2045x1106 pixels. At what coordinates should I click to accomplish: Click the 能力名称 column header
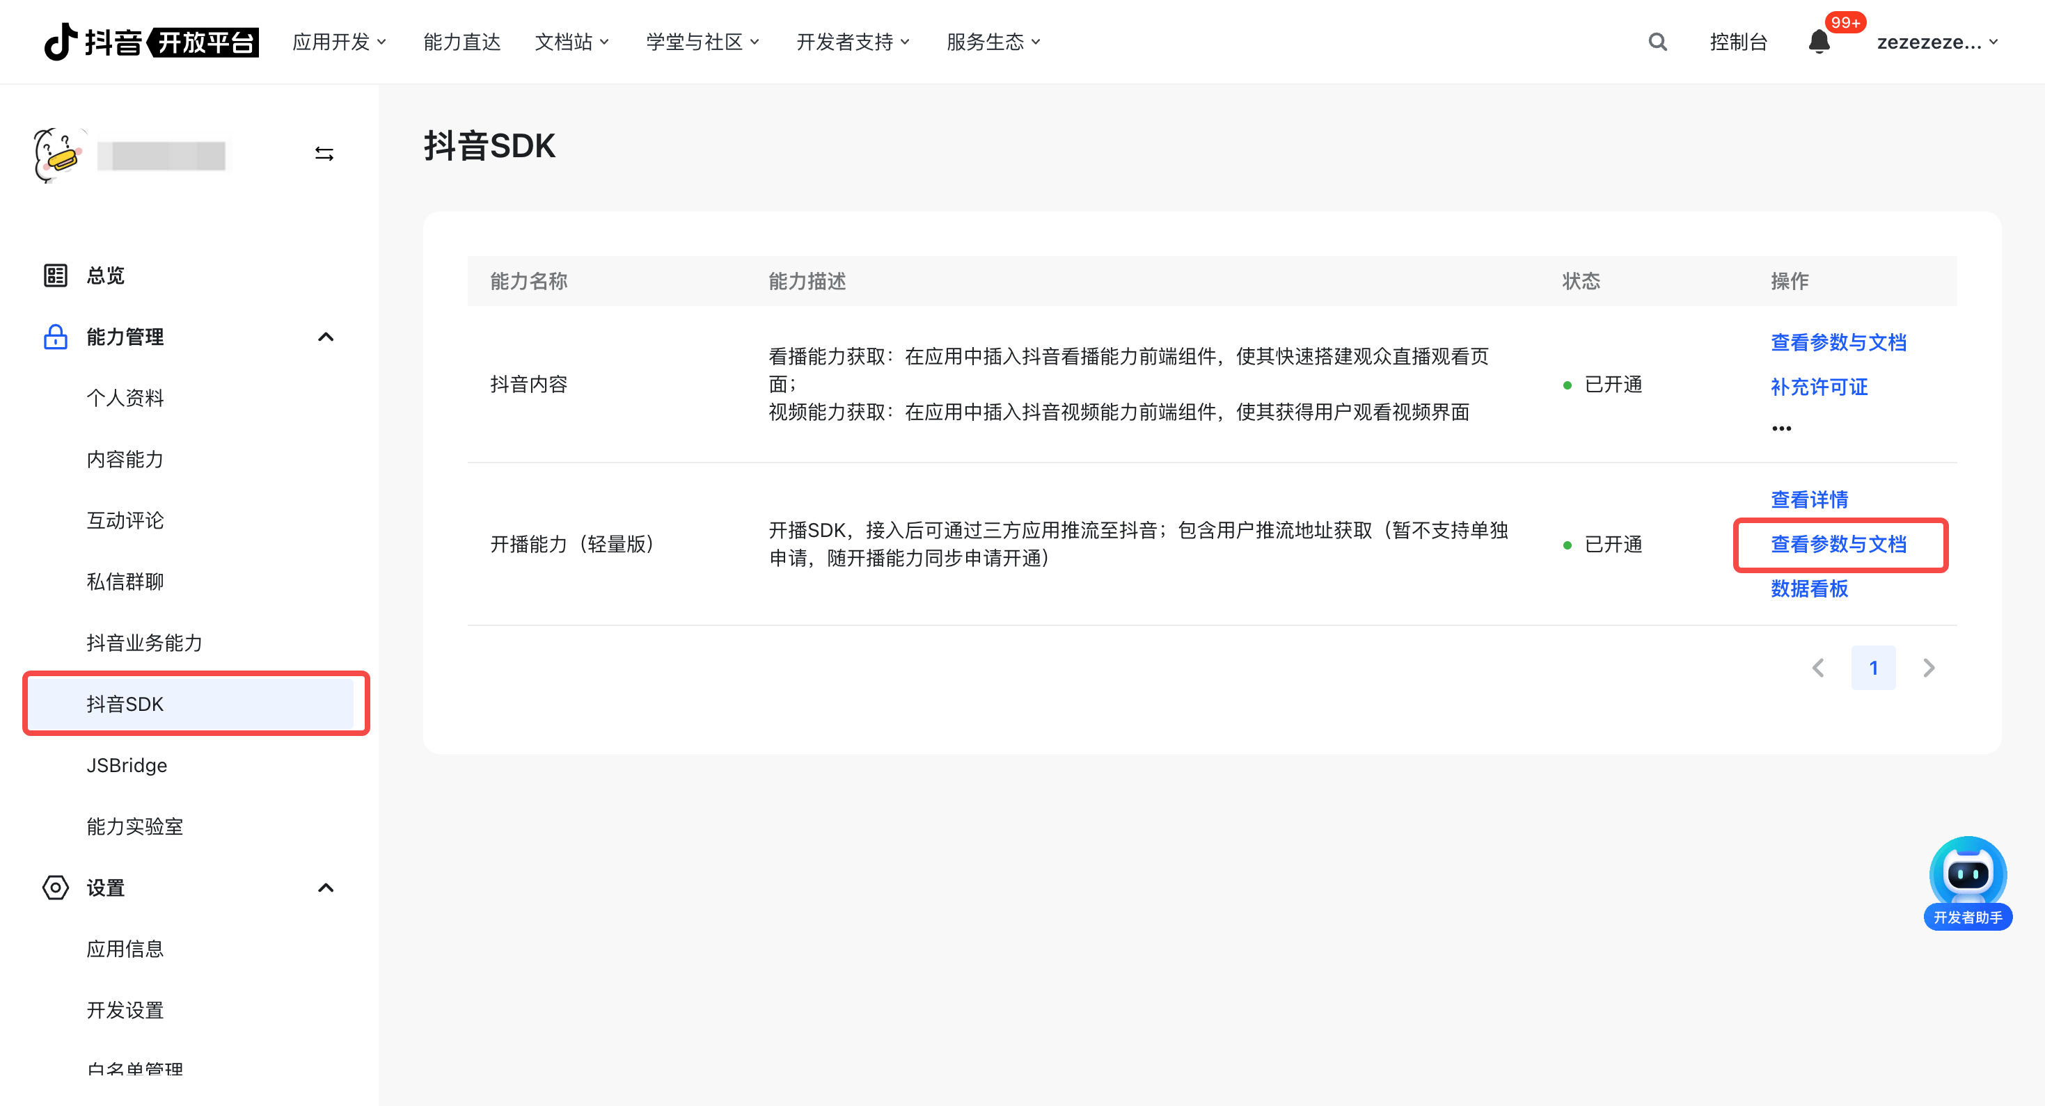coord(529,281)
